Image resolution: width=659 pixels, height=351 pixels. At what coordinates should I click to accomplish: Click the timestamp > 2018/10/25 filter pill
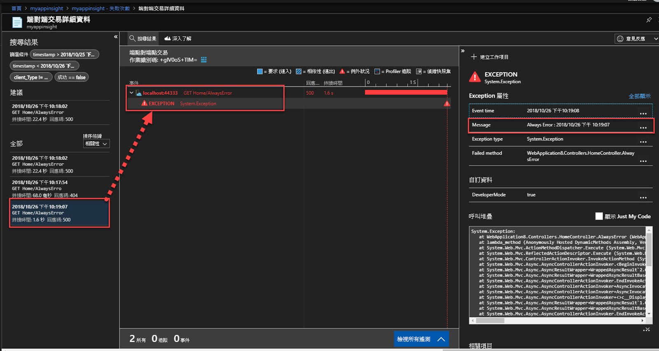pos(64,54)
